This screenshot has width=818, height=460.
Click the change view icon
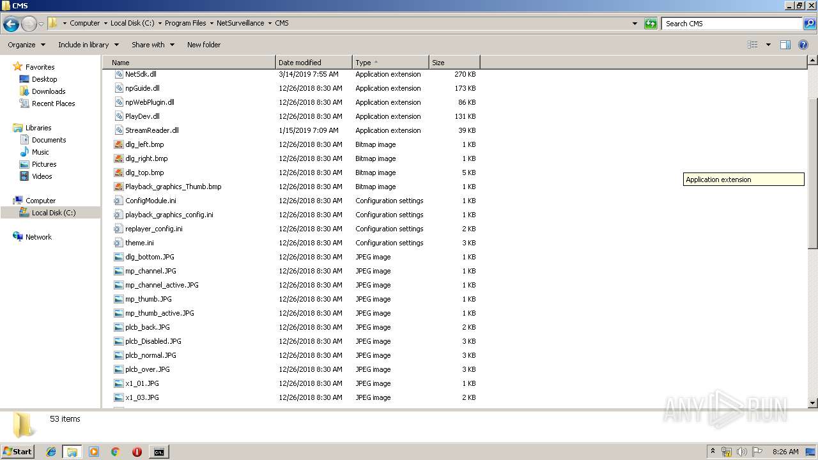pos(753,45)
